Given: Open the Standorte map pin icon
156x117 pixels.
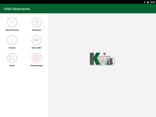Looking at the screenshot, I should [x=37, y=22].
